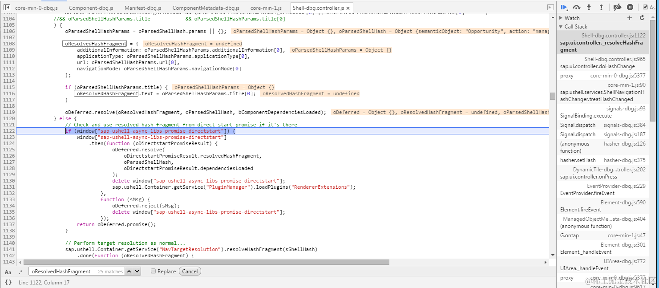Image resolution: width=659 pixels, height=288 pixels.
Task: Select the SignalBinding.execute stack frame
Action: [602, 112]
